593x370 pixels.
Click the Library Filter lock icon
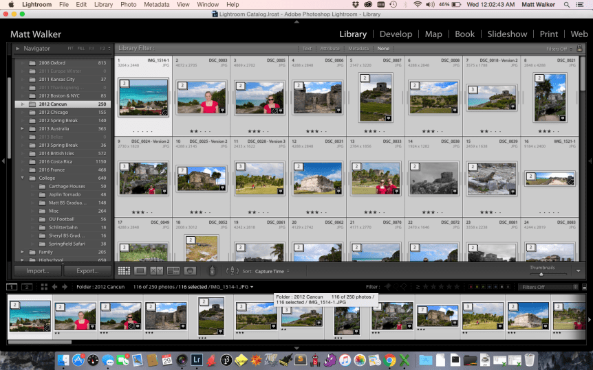(x=579, y=48)
